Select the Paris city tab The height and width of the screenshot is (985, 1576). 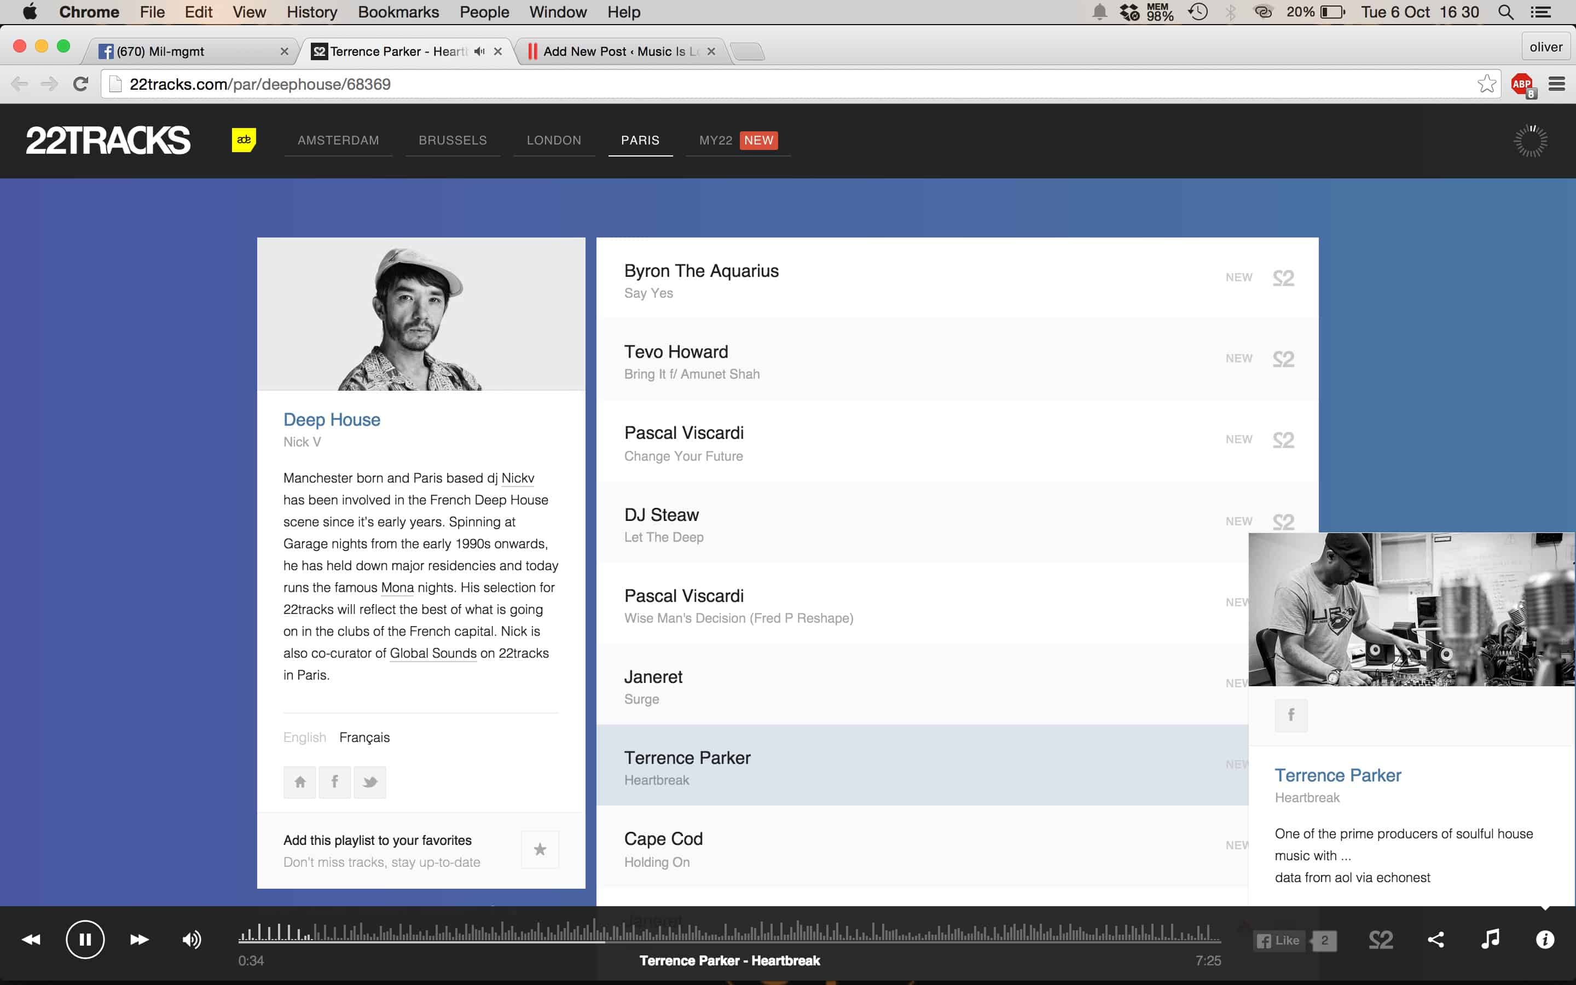640,140
